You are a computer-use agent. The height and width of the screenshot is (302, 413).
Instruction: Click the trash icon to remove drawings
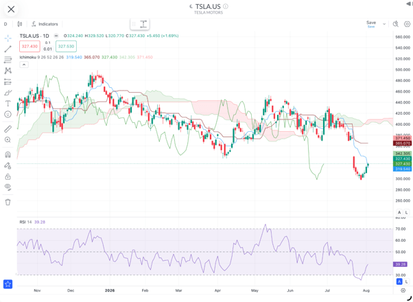coord(8,202)
